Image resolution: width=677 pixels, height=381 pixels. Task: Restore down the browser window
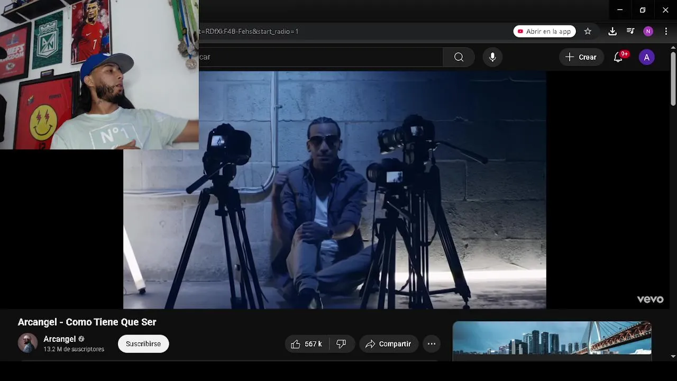pos(643,10)
